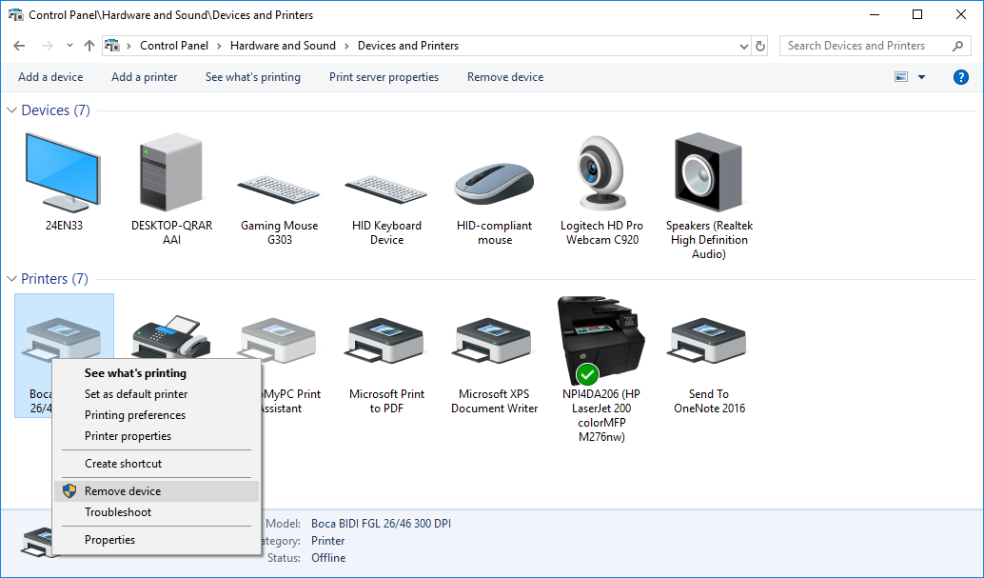Click the Printers (7) group header text
Screen dimensions: 984x578
click(x=54, y=279)
